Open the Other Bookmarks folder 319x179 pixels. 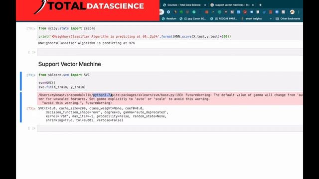(288, 19)
